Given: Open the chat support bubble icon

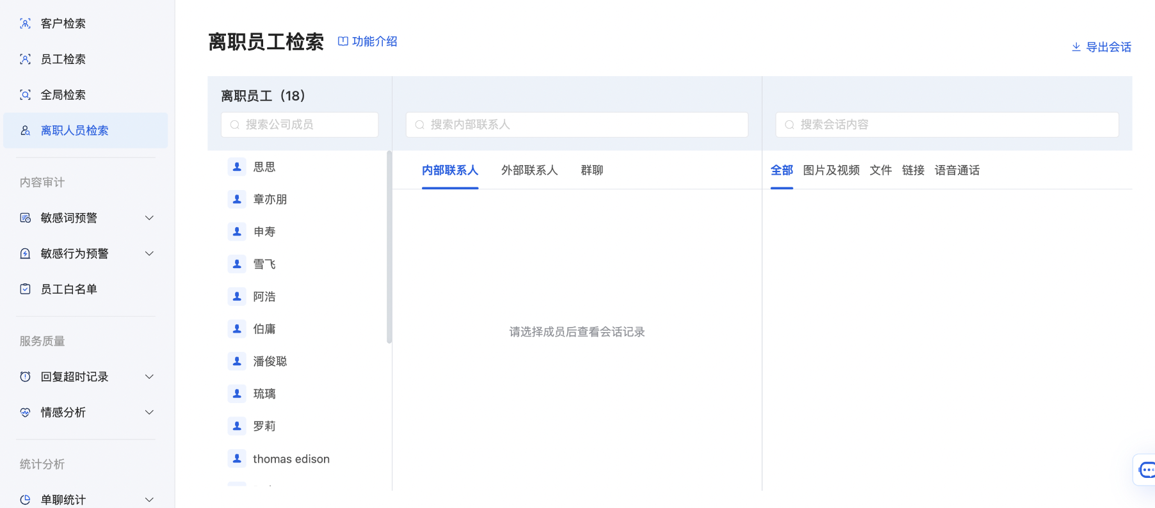Looking at the screenshot, I should (x=1147, y=470).
